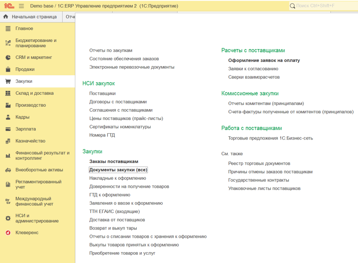Click the Кадры person icon
Viewport: 358px width, 263px height.
pos(8,117)
